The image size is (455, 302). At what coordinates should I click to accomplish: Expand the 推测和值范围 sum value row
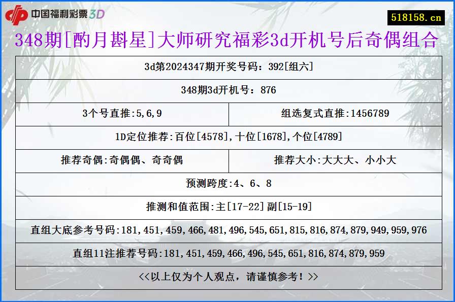(x=227, y=208)
